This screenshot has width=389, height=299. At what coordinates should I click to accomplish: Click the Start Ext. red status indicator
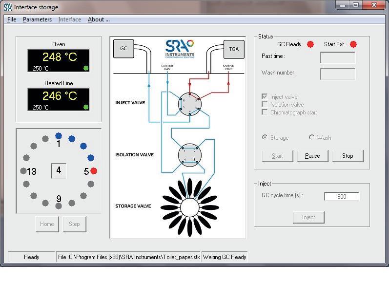pos(353,44)
